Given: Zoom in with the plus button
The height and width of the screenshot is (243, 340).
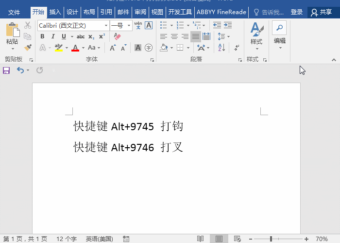Looking at the screenshot, I should 306,239.
